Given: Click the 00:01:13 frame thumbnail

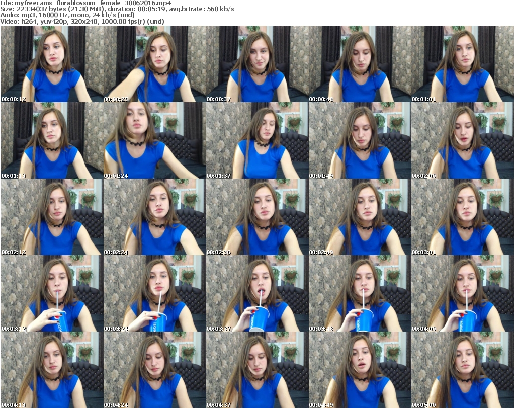Looking at the screenshot, I should tap(51, 140).
